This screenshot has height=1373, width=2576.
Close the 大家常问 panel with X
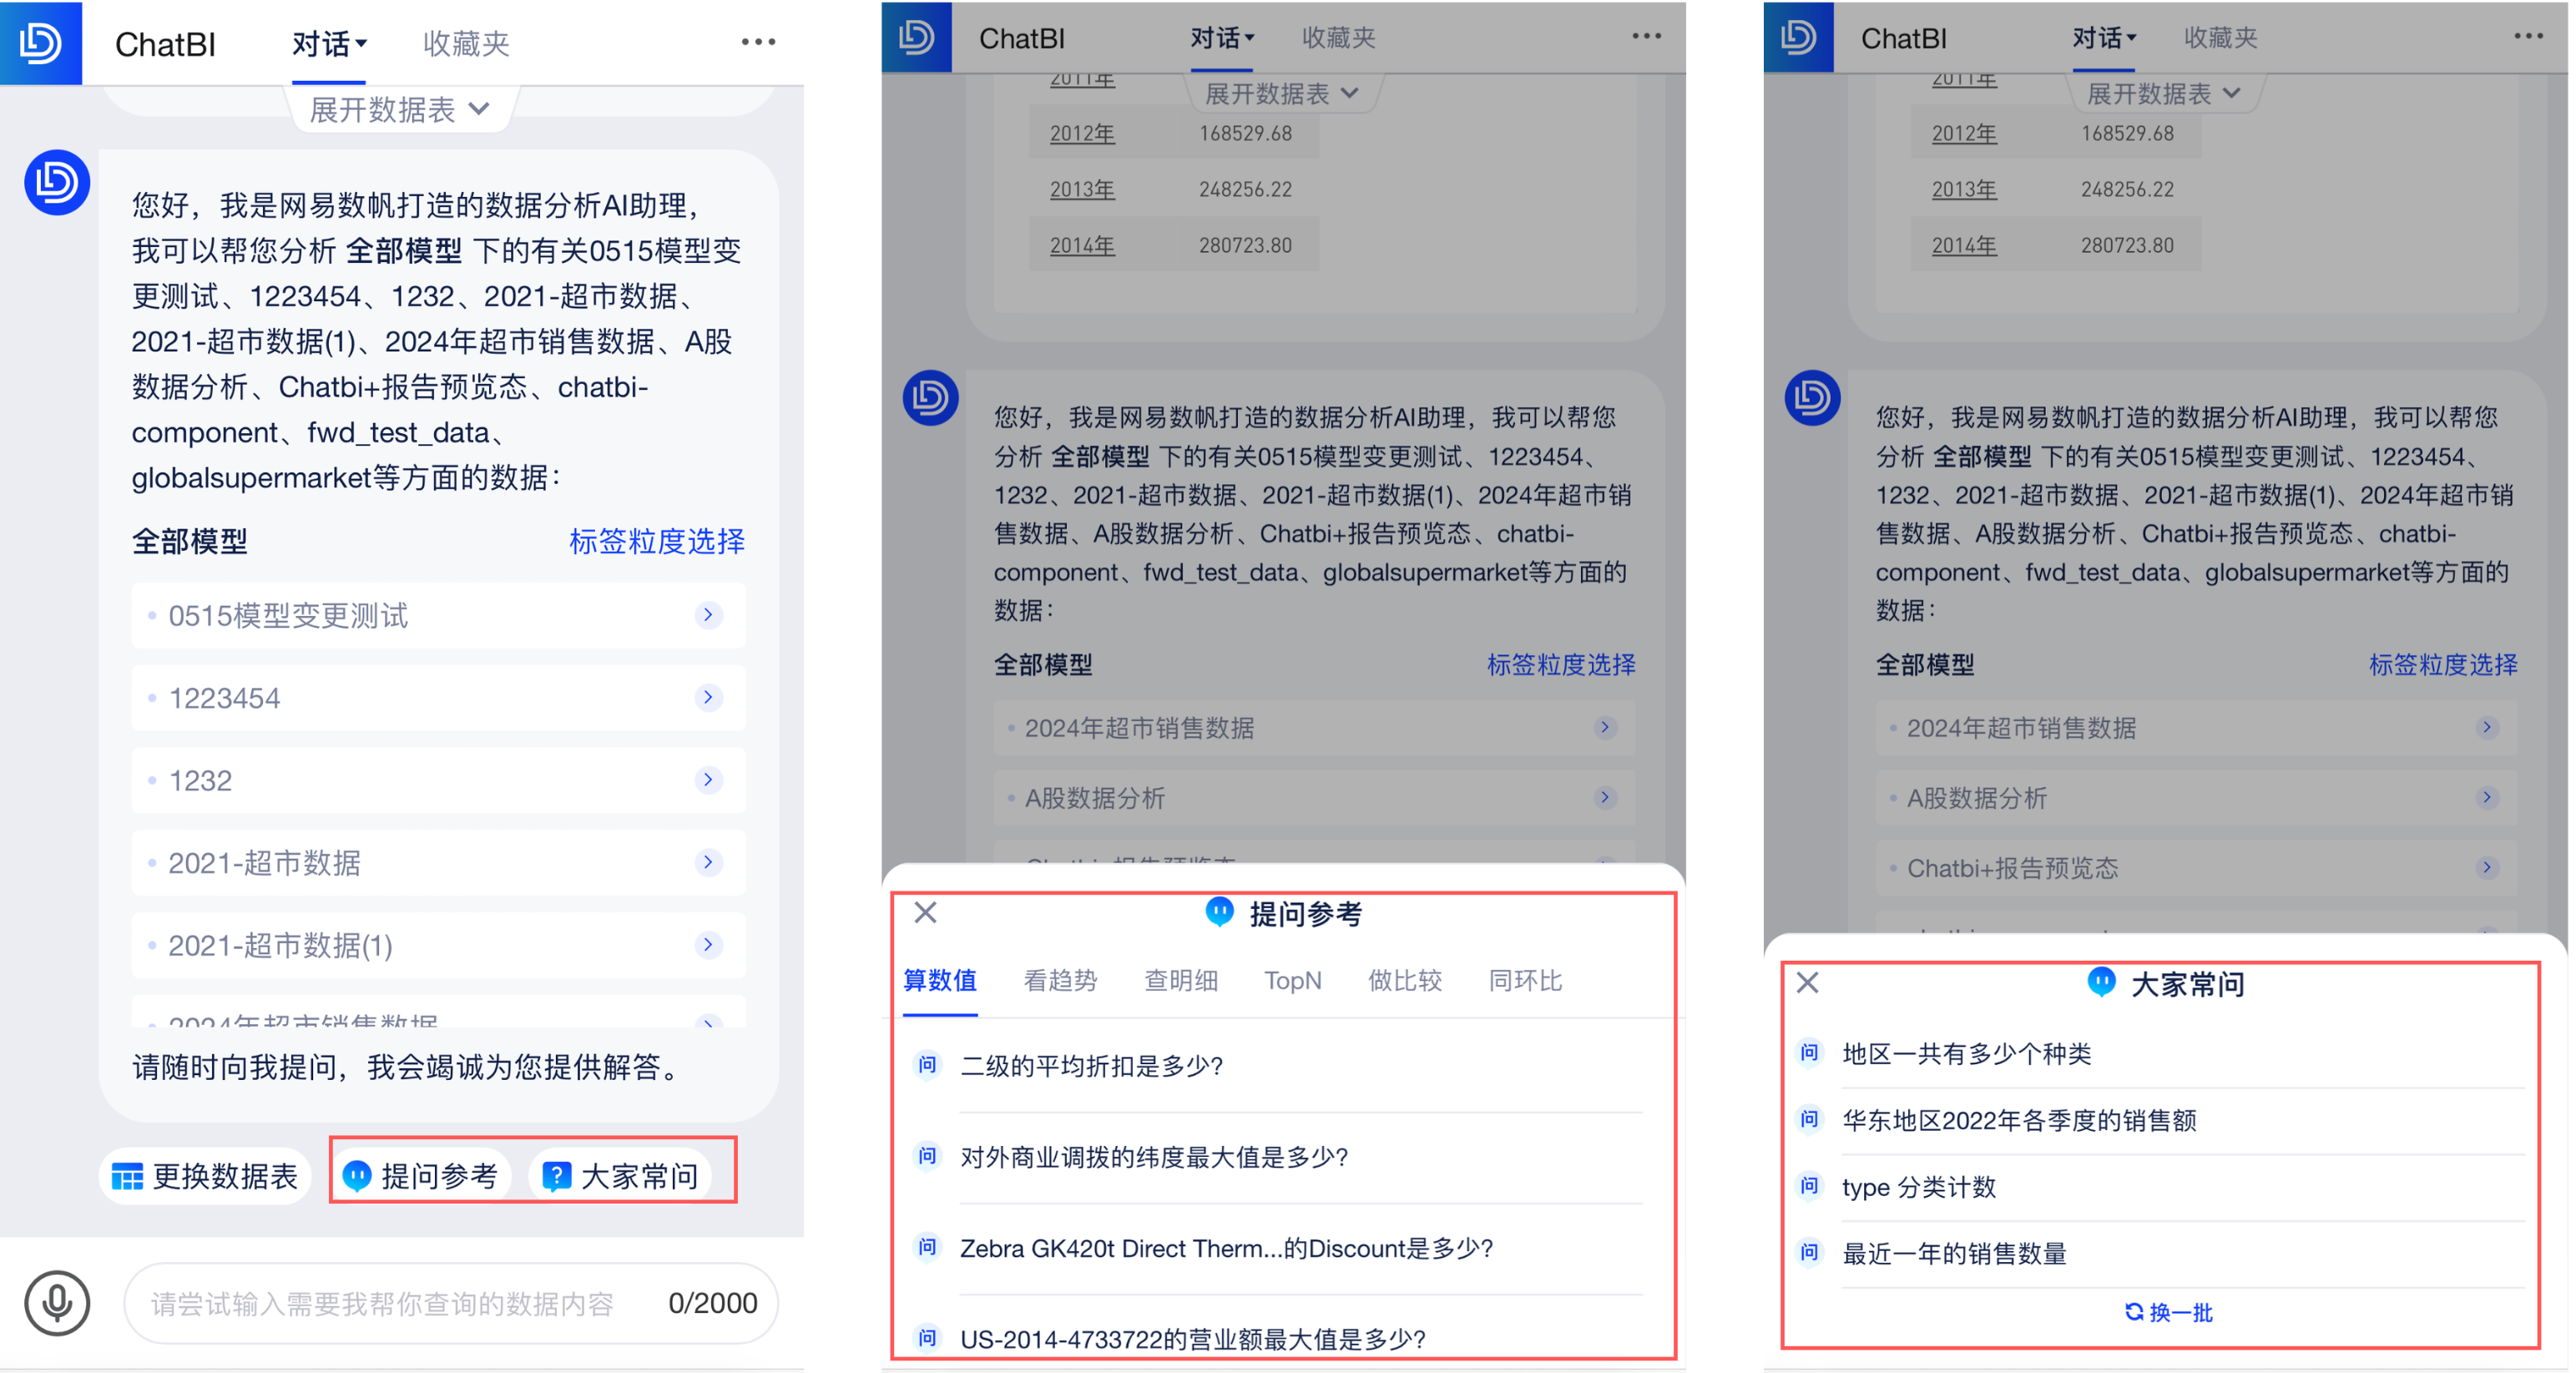coord(1807,982)
